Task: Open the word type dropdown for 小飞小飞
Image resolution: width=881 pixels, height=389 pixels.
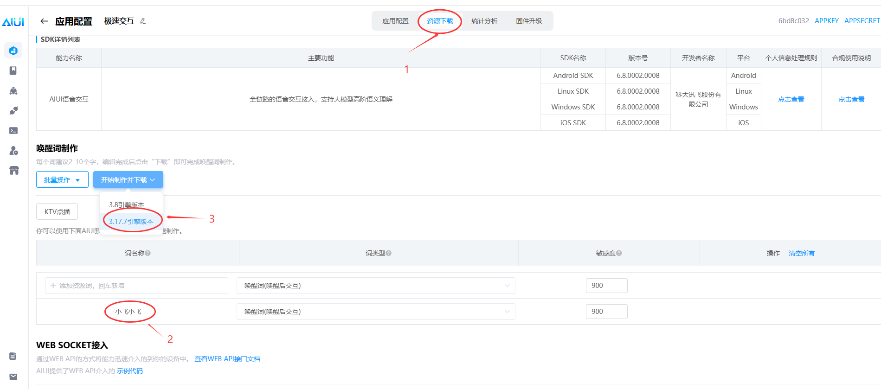Action: (375, 312)
